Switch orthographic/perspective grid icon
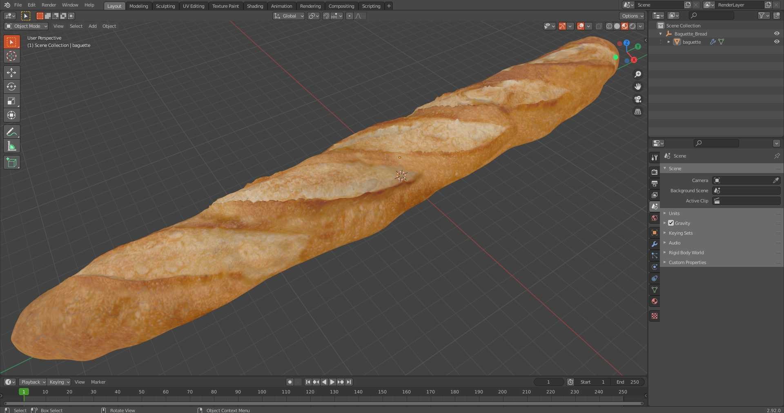Viewport: 784px width, 413px height. click(638, 112)
